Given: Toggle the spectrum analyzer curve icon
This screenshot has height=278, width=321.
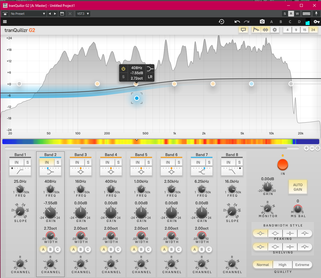Looking at the screenshot, I should point(256,30).
